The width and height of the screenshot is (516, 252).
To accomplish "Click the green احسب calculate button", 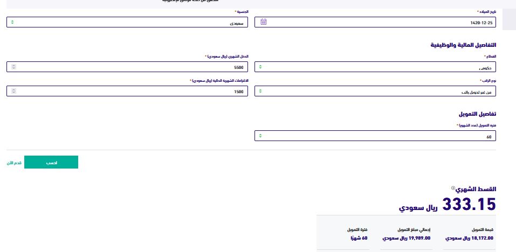I will [51, 162].
